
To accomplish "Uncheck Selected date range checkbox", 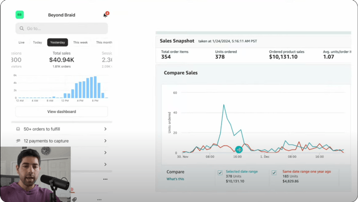I will (220, 173).
